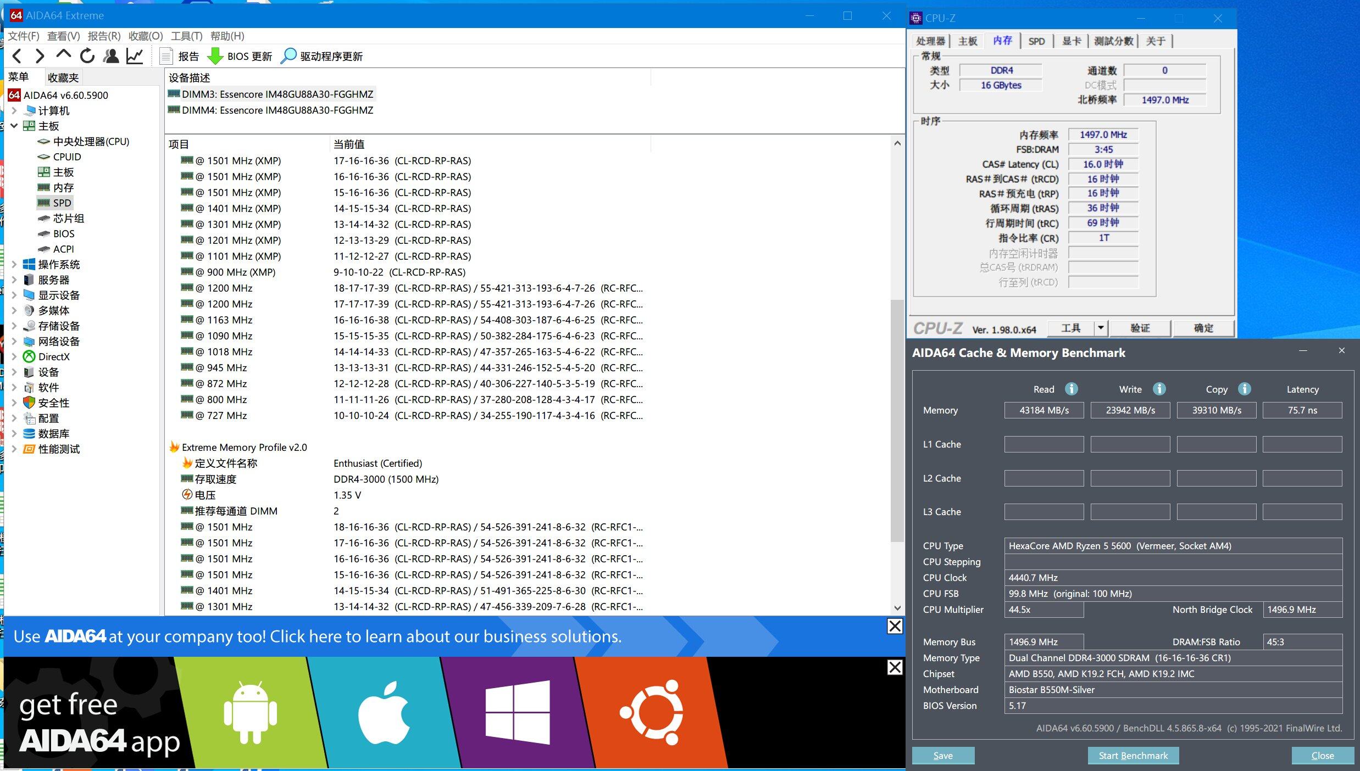Close the AIDA64 business solutions banner
The height and width of the screenshot is (771, 1360).
click(895, 626)
